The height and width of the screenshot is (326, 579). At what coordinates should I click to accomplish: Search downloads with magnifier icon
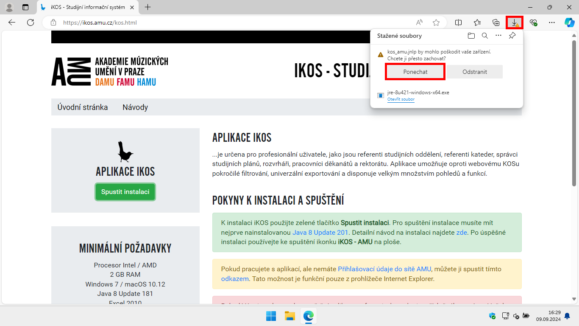[x=484, y=36]
